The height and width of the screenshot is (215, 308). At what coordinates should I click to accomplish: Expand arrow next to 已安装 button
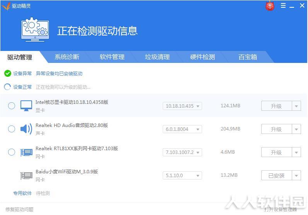[296, 175]
